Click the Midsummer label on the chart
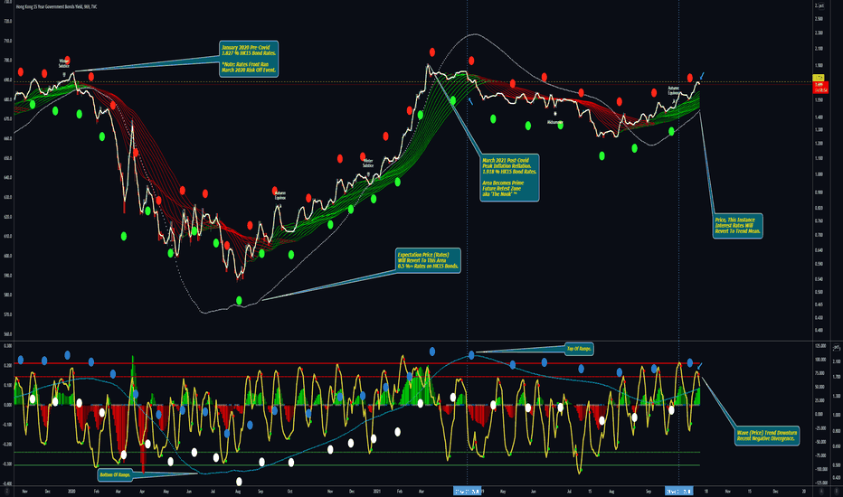843x497 pixels. click(x=554, y=123)
